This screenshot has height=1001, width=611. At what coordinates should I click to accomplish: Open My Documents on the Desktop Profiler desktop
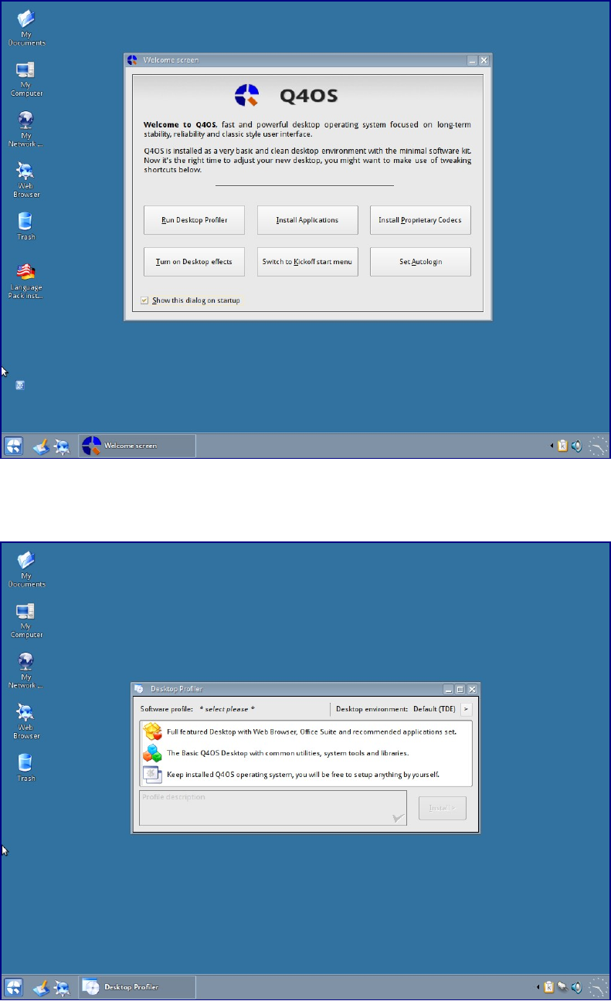pos(26,569)
